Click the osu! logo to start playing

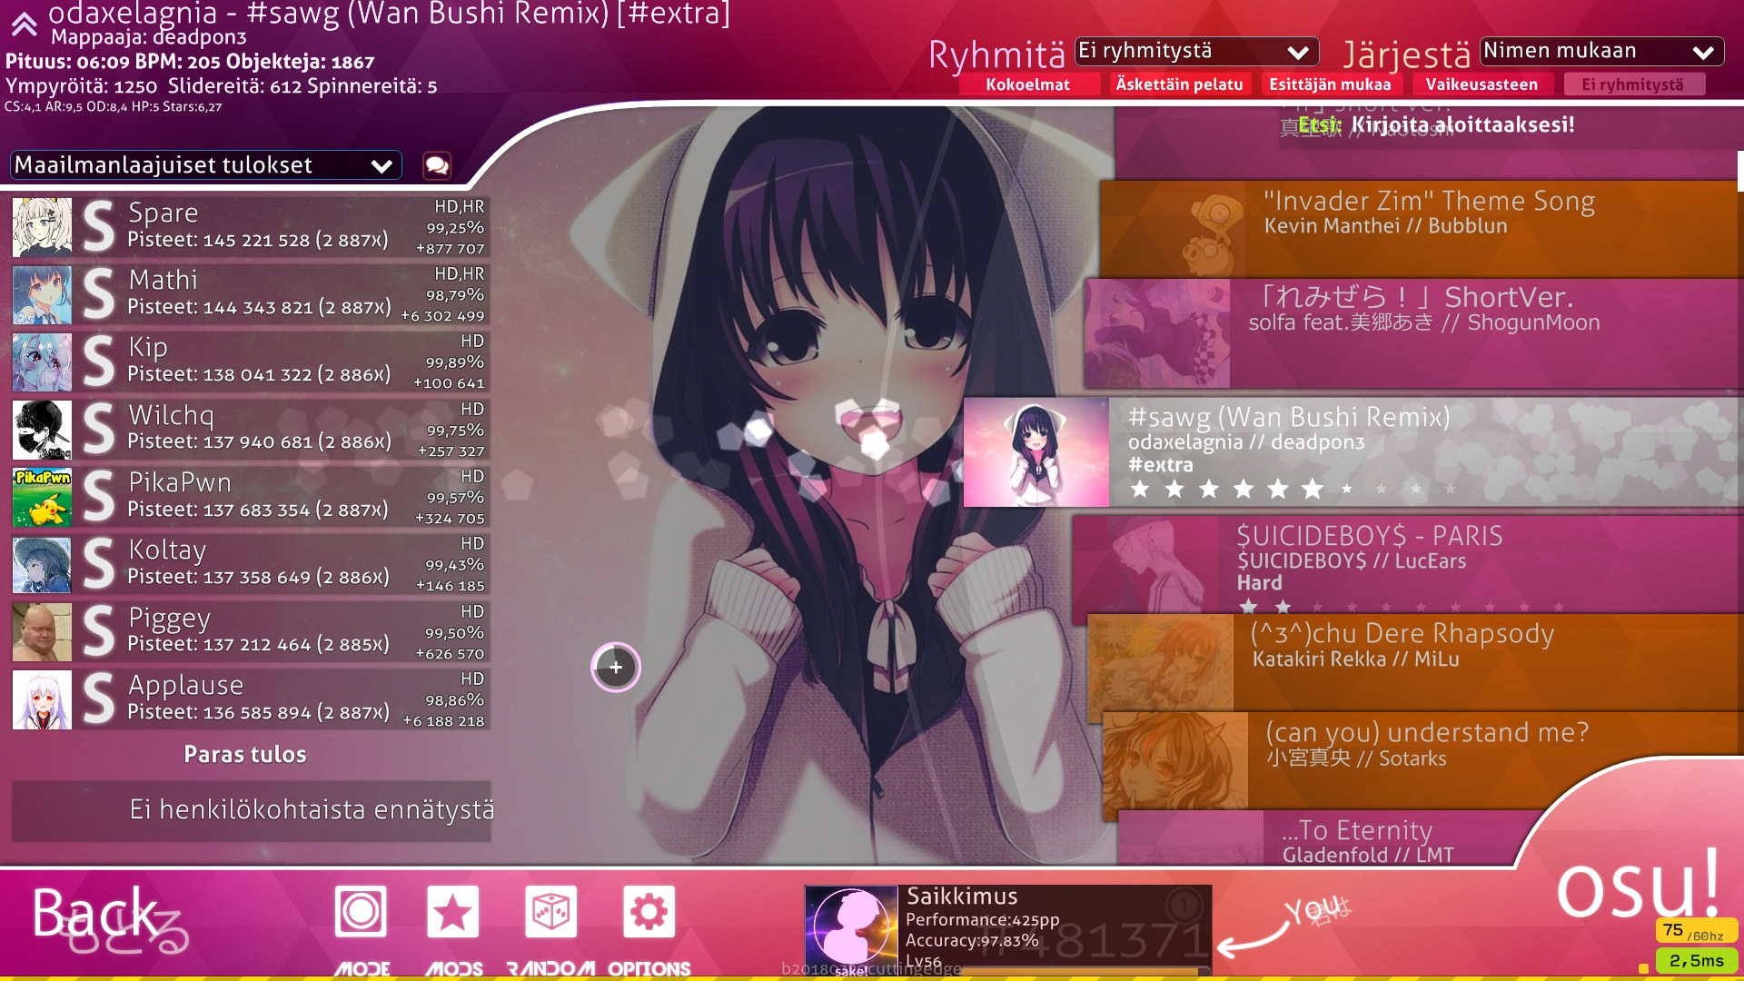pos(1638,886)
